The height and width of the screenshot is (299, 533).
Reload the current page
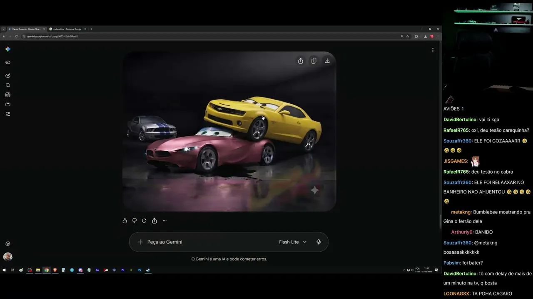point(16,36)
